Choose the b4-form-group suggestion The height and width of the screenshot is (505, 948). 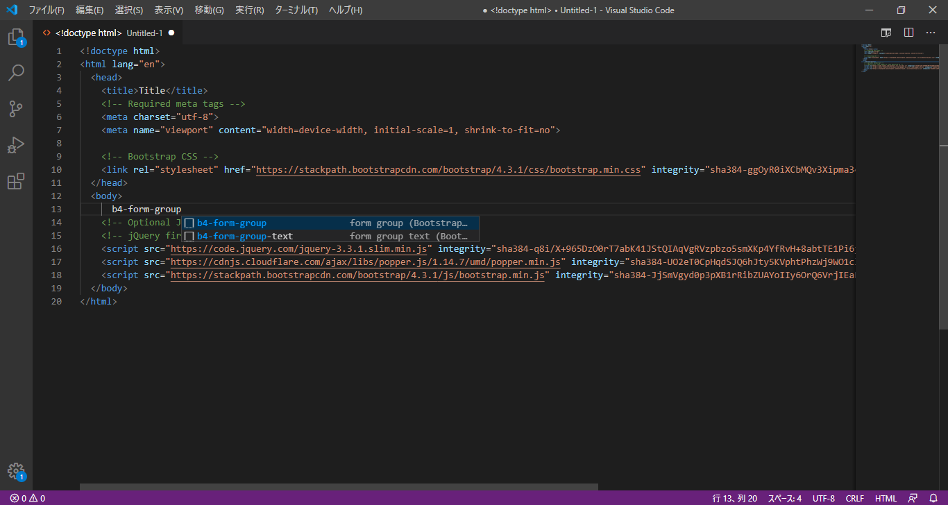tap(330, 223)
